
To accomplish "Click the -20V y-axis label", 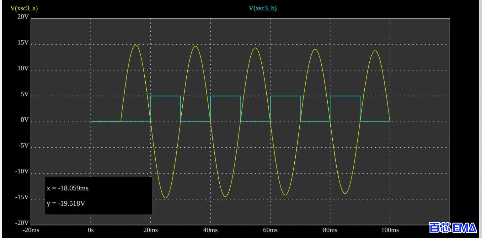I will click(22, 223).
